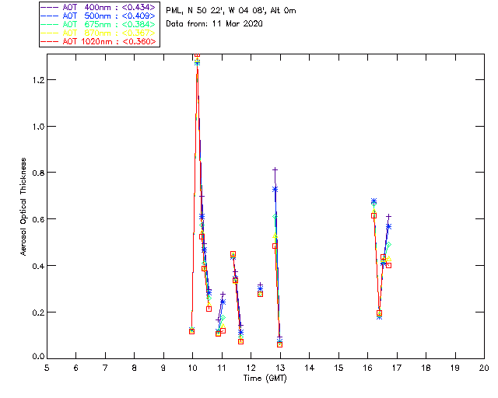Click the PML station location text

[x=231, y=11]
